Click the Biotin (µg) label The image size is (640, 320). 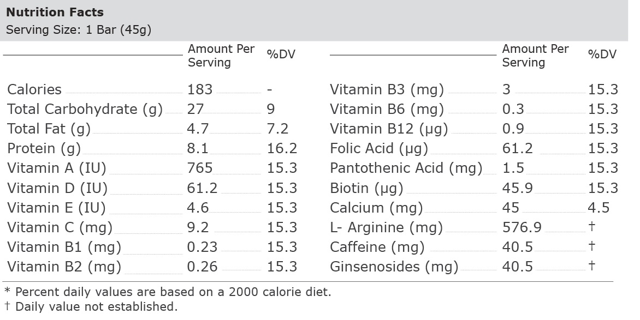(366, 188)
